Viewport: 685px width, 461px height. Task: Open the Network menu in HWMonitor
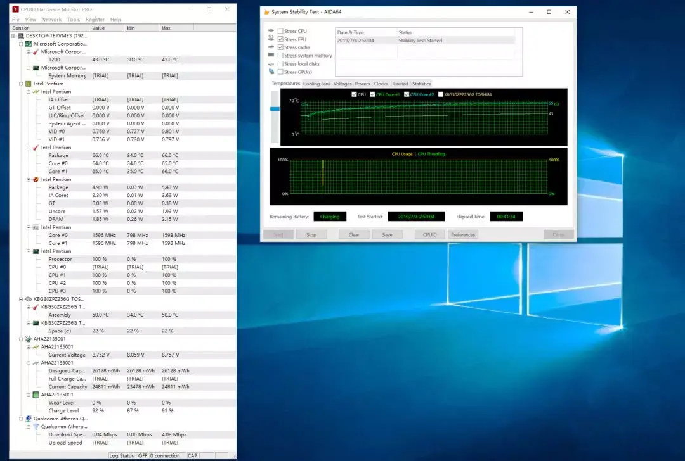tap(51, 19)
